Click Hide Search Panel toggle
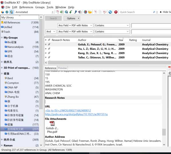Screen dimensions: 171x154 (165, 12)
